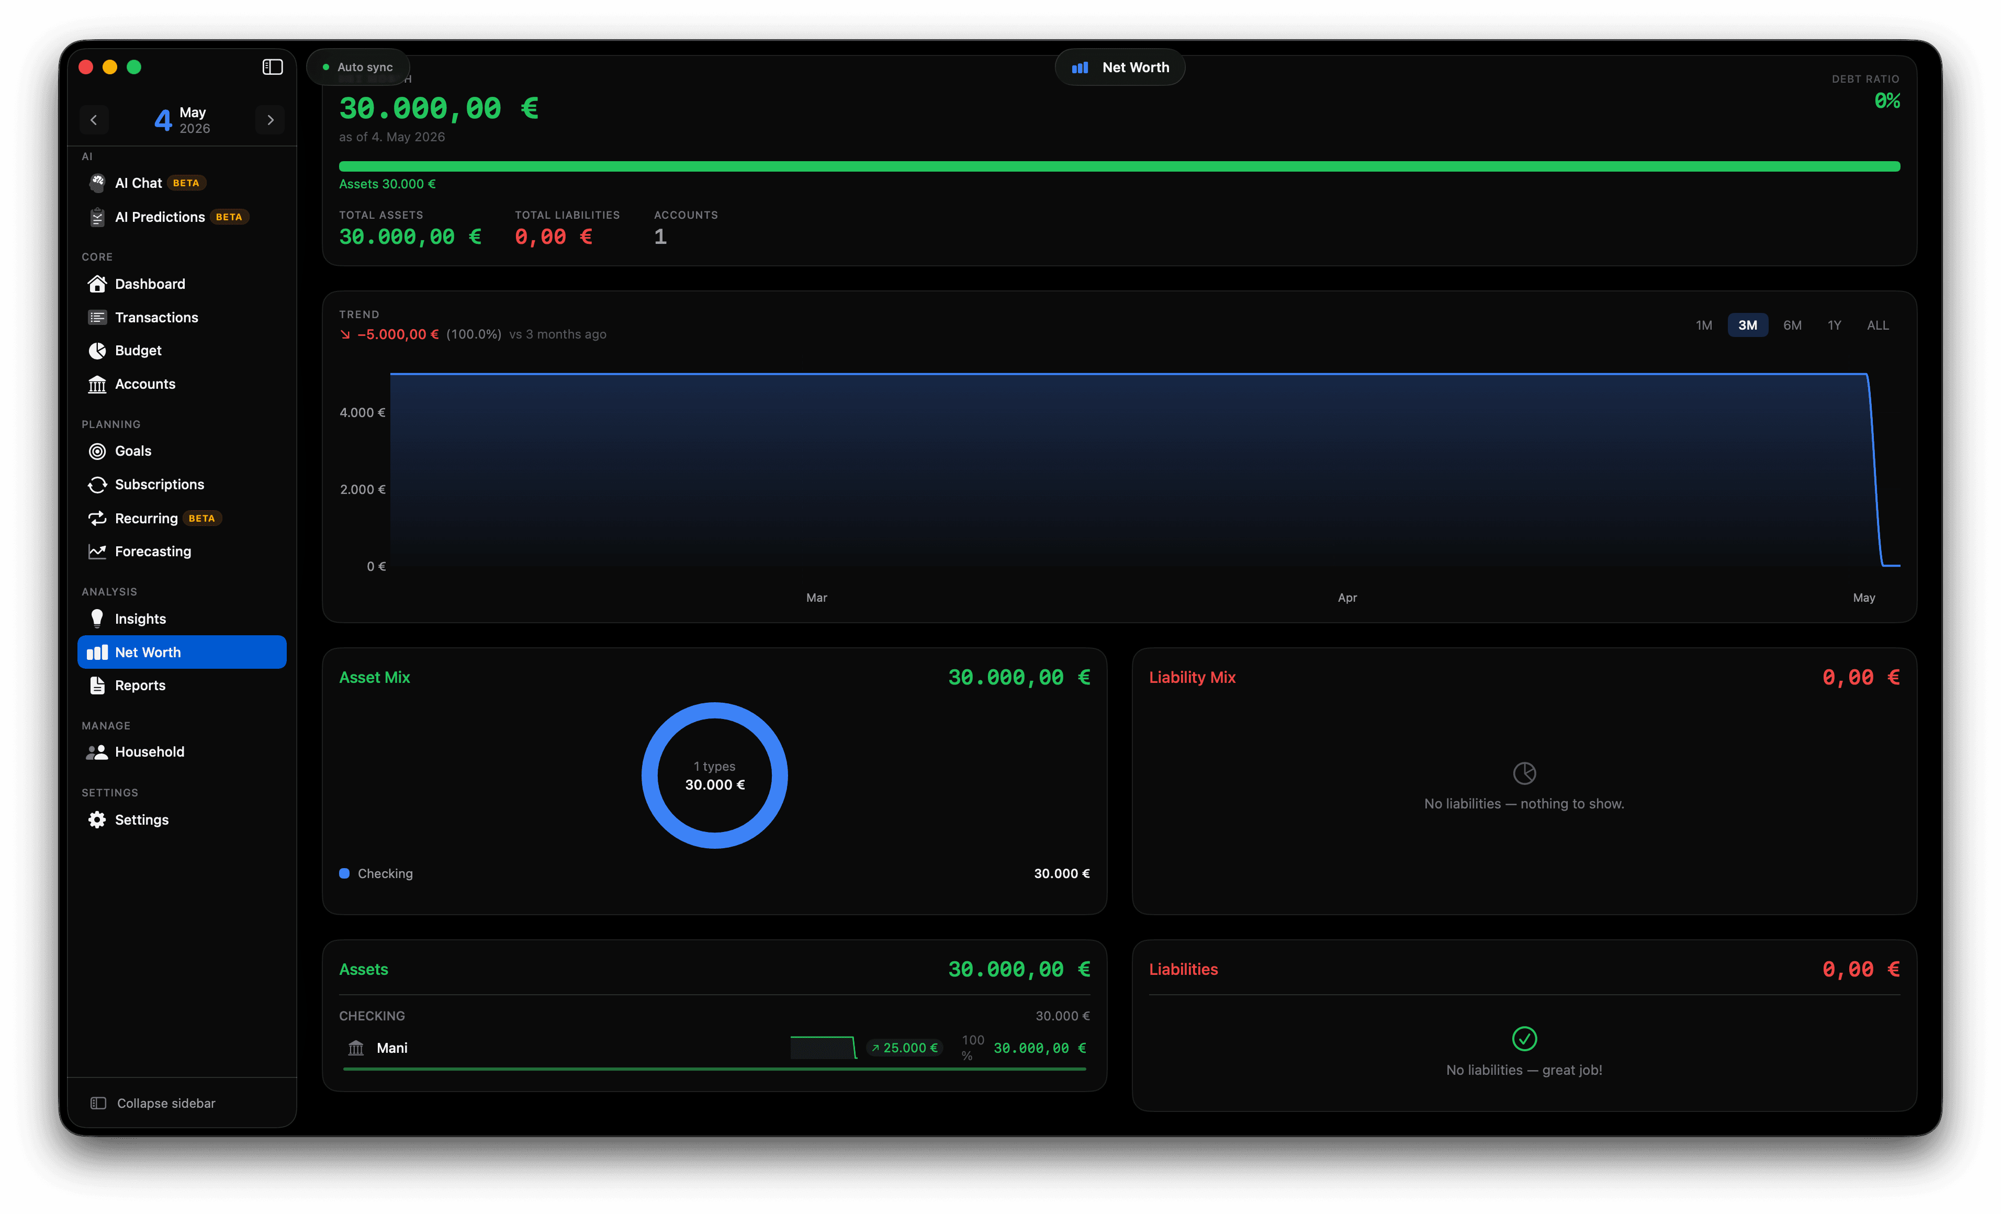Select the 1M trend range
This screenshot has width=2001, height=1214.
[x=1704, y=325]
